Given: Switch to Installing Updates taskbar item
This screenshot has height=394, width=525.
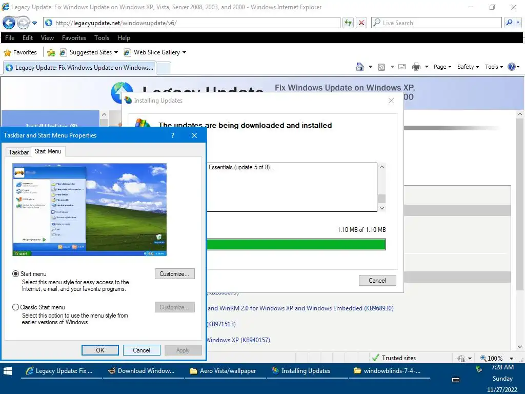Looking at the screenshot, I should 308,371.
